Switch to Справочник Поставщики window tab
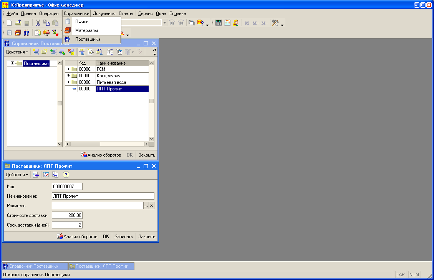The width and height of the screenshot is (434, 280). tap(35, 266)
